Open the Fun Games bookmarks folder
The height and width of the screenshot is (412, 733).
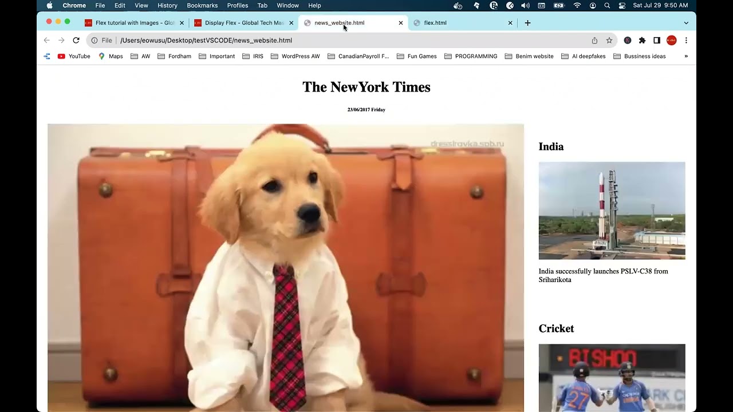(x=416, y=56)
